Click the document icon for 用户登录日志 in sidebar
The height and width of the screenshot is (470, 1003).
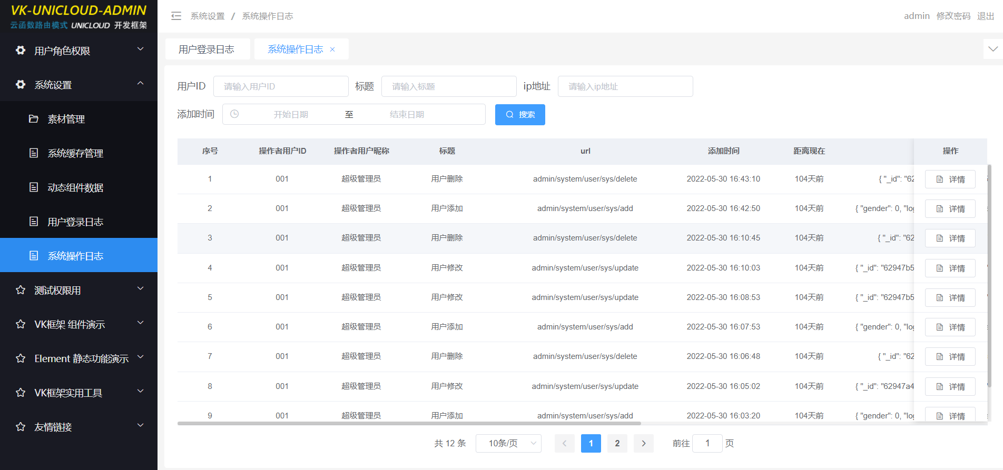pos(34,222)
